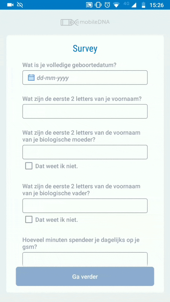Tap the battery status icon

click(x=143, y=5)
